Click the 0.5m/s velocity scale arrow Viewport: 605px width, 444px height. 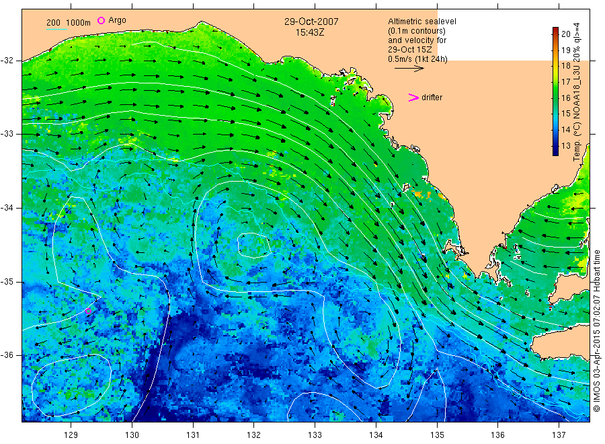(x=409, y=69)
